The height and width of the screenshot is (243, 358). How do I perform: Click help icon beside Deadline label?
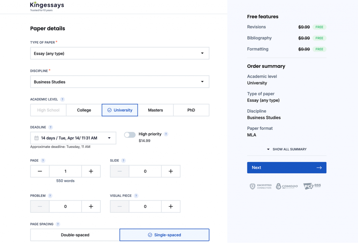pyautogui.click(x=51, y=127)
